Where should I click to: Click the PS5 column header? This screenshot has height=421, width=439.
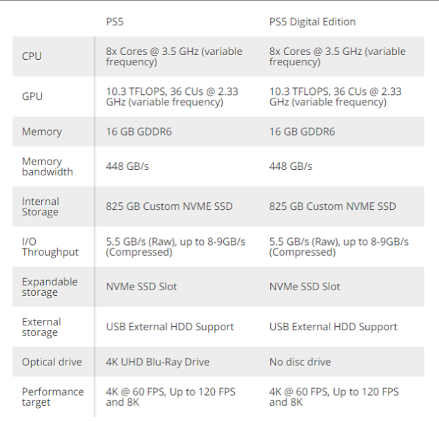[x=116, y=21]
